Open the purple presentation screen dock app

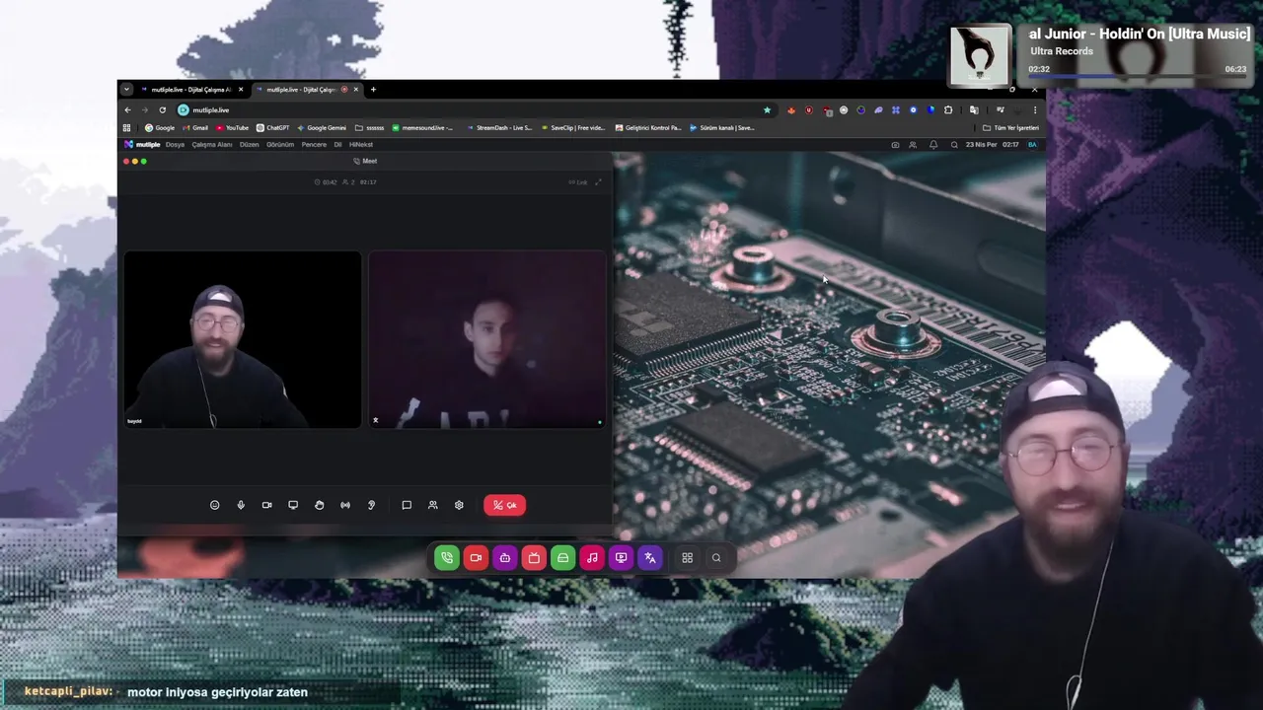click(621, 558)
